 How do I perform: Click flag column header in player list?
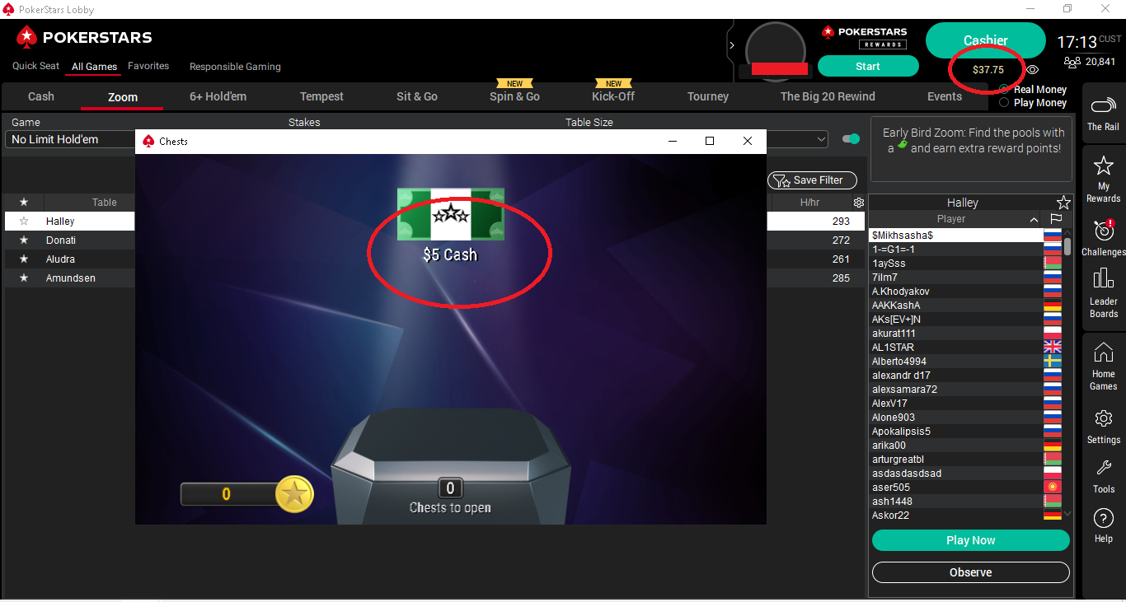pyautogui.click(x=1055, y=219)
